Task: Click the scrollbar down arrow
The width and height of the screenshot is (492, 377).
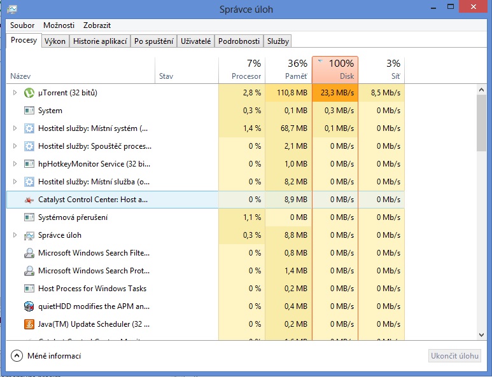Action: coord(481,335)
